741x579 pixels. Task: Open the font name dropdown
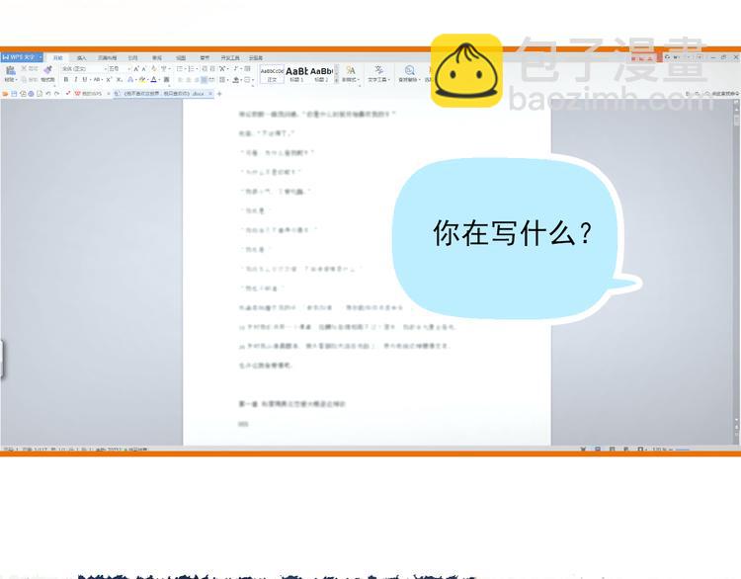[84, 69]
